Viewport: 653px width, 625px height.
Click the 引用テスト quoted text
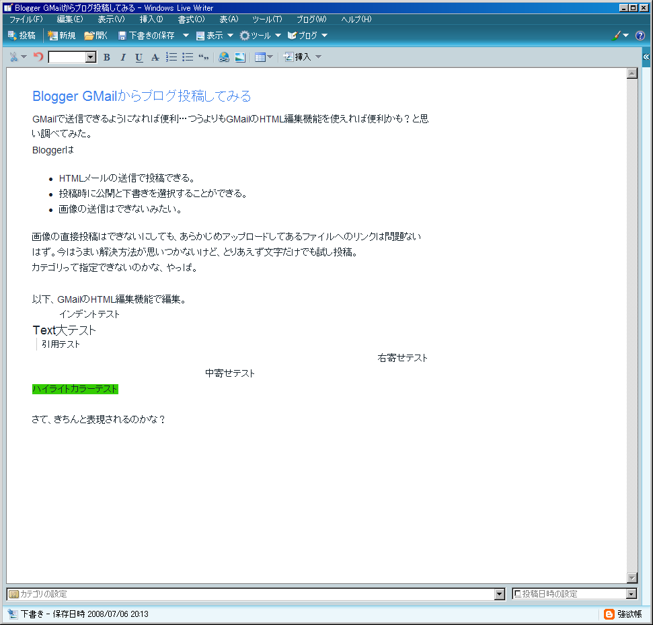click(x=61, y=344)
